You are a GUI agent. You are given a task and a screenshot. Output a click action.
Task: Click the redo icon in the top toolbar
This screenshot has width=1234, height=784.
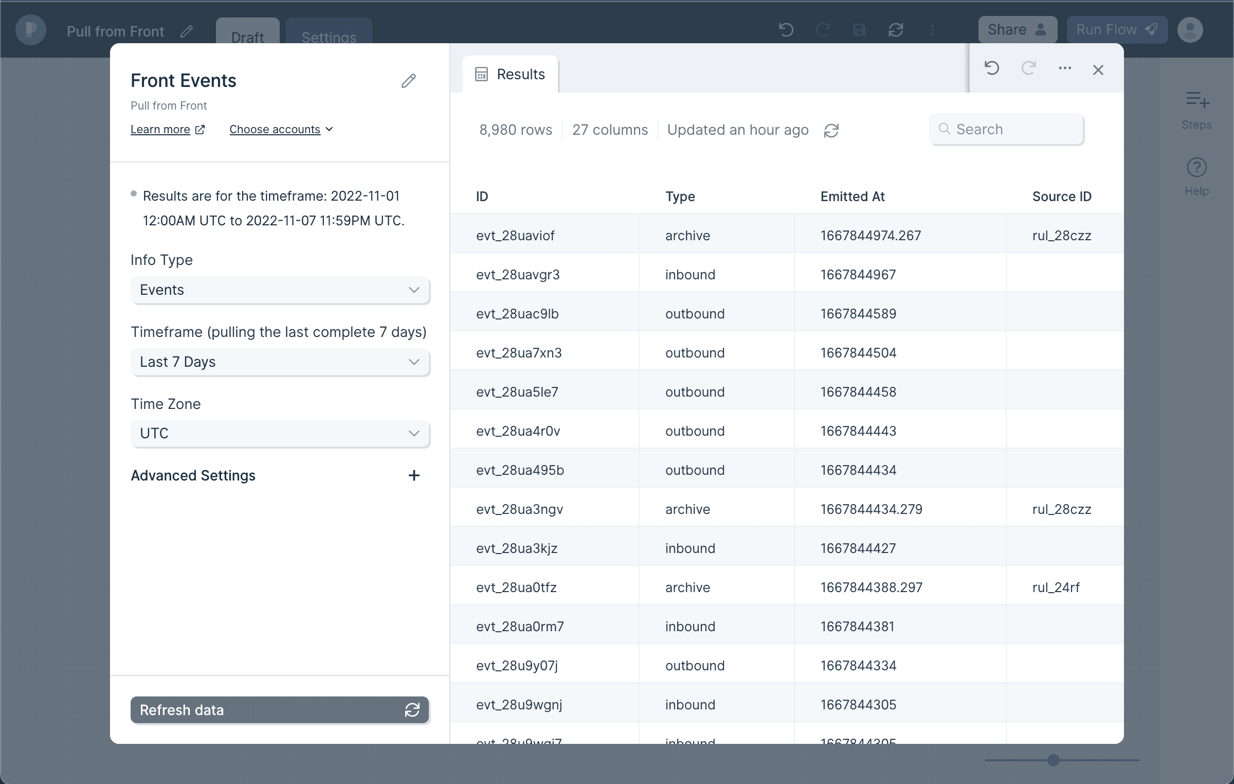pyautogui.click(x=823, y=30)
